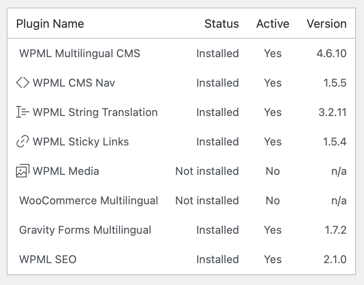
Task: Click version 2.1.0 of WPML SEO
Action: pyautogui.click(x=335, y=259)
